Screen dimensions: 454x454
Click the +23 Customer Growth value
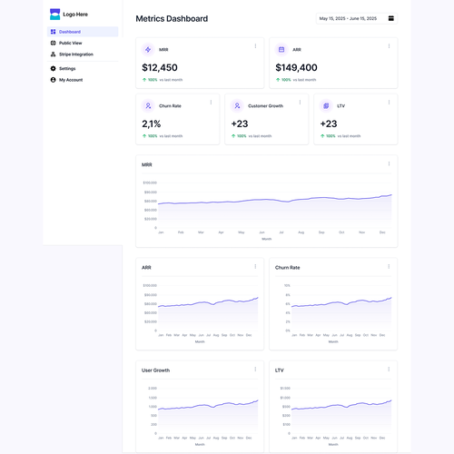click(x=240, y=123)
